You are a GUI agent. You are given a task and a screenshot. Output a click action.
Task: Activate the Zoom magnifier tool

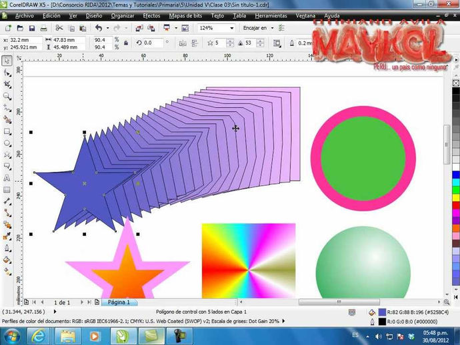[x=7, y=96]
